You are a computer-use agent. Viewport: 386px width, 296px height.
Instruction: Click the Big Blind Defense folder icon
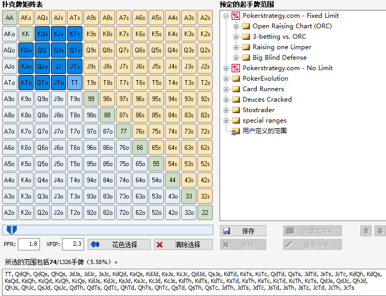click(246, 58)
